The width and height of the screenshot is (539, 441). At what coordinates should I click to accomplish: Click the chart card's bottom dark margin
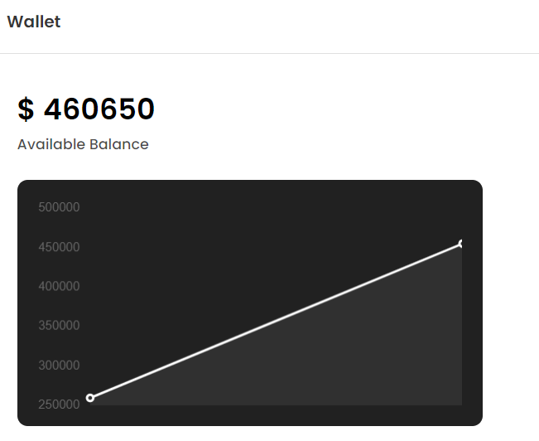click(x=250, y=416)
